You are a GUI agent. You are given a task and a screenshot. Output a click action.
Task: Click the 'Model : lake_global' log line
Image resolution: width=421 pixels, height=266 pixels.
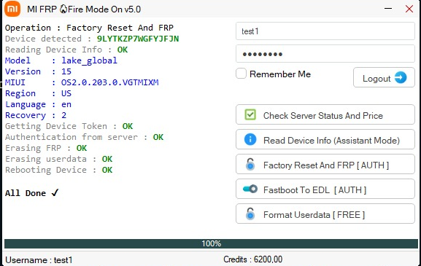(61, 60)
